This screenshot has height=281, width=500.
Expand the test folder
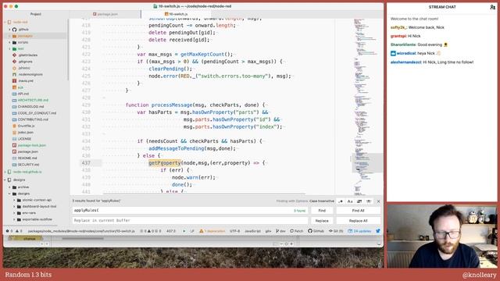[x=9, y=48]
